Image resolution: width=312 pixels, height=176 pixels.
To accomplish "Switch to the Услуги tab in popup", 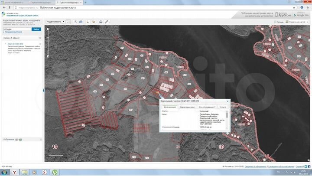I will [222, 107].
